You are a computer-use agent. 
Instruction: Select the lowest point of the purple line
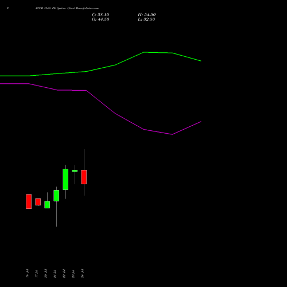pos(172,134)
